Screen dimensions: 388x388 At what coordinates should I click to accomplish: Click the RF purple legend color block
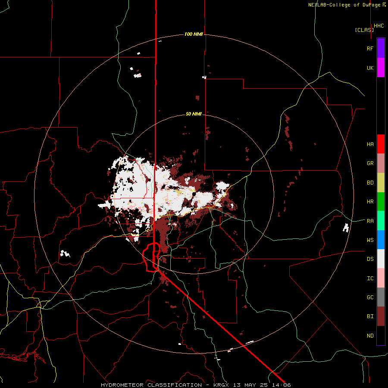click(x=381, y=48)
